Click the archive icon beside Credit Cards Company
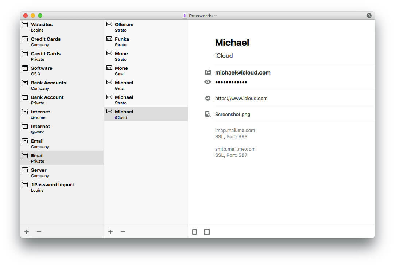Screen dimensions: 395x267 pos(25,39)
